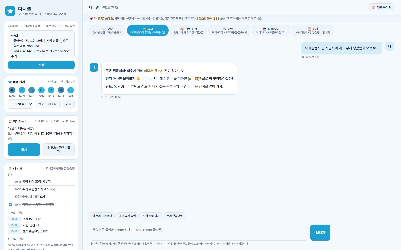Click the 나 avatar beside the user message

(x=390, y=46)
